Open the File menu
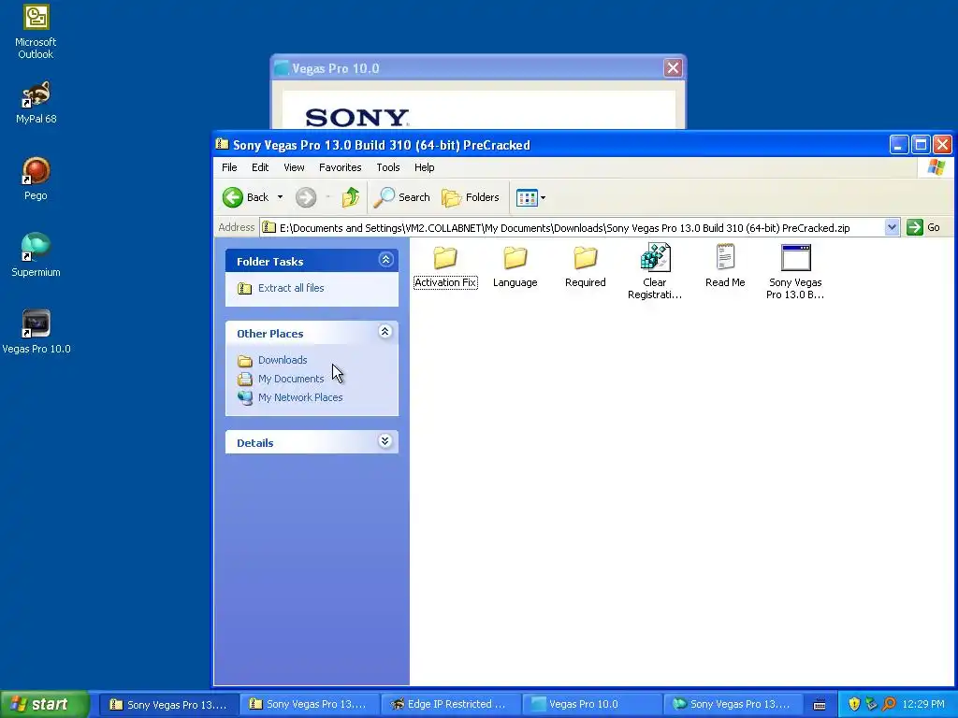The height and width of the screenshot is (718, 958). click(229, 167)
